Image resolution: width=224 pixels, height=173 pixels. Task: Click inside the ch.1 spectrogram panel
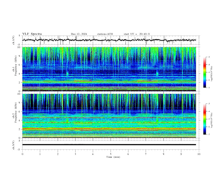point(109,69)
